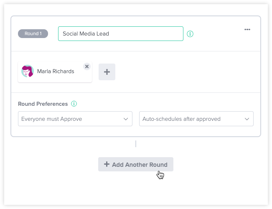Click the Social Media Lead name field
Screen dimensions: 272x209
point(120,34)
